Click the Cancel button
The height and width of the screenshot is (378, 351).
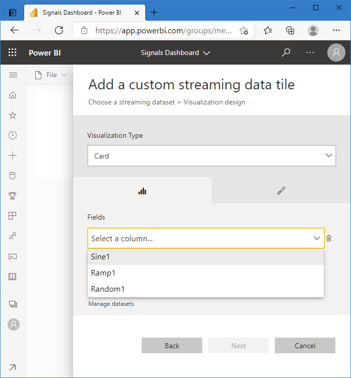[305, 346]
